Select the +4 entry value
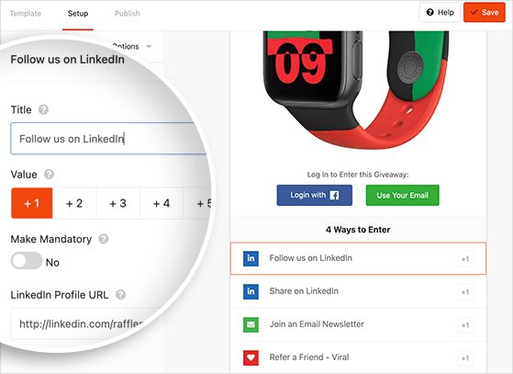The width and height of the screenshot is (513, 374). point(162,203)
